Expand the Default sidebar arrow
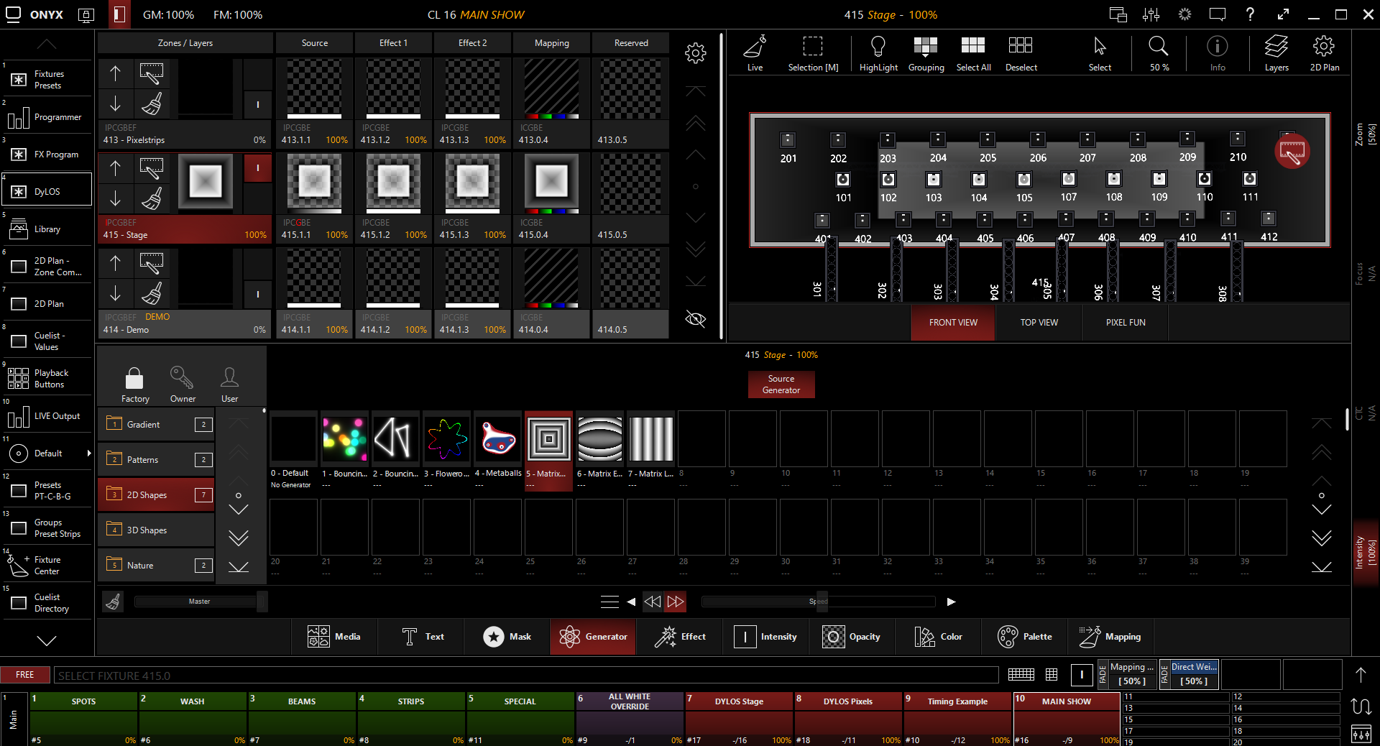 click(89, 453)
